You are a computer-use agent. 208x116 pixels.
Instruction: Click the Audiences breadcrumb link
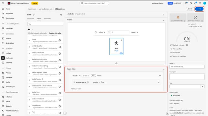pyautogui.click(x=32, y=9)
